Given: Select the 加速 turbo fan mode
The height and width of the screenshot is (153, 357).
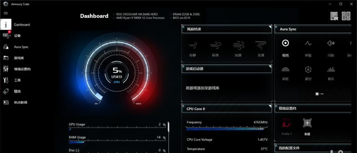Looking at the screenshot, I should pos(238,49).
